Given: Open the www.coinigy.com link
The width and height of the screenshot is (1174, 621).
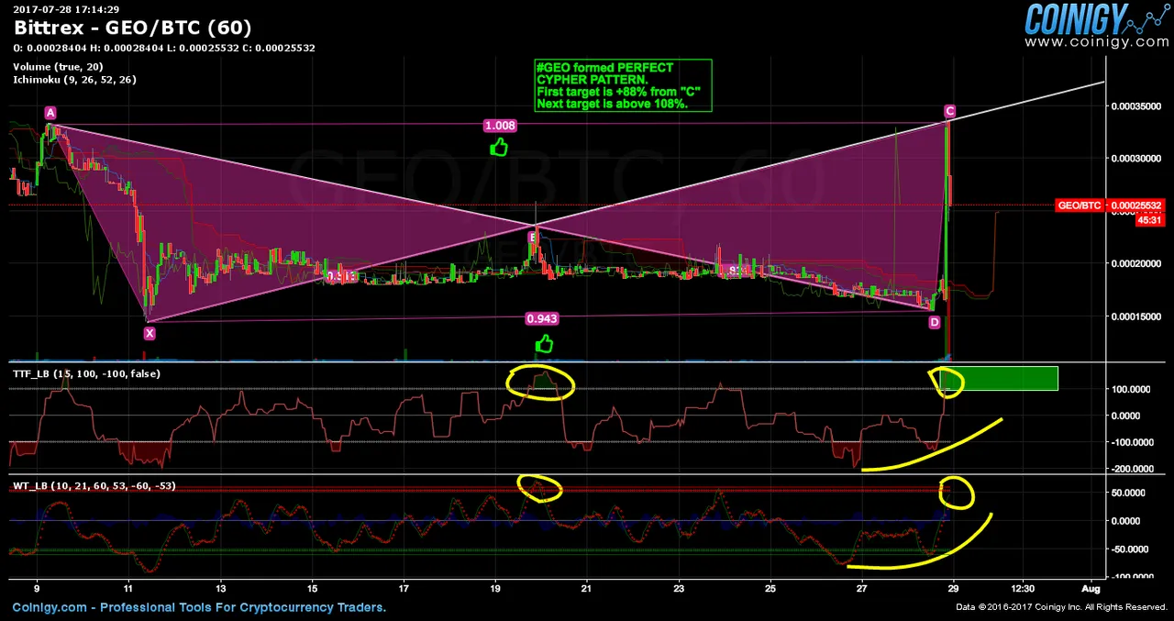Looking at the screenshot, I should (x=1097, y=42).
